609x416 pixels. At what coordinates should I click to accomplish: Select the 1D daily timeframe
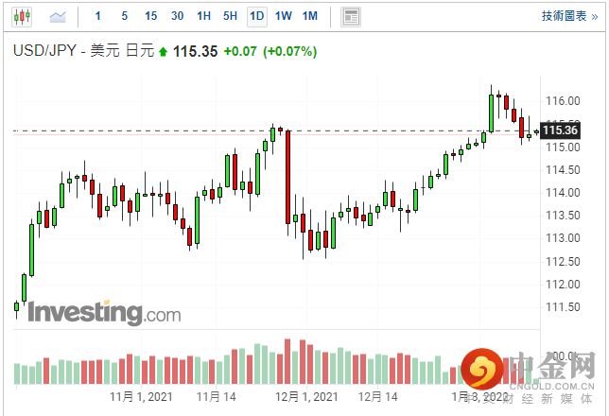tap(256, 17)
